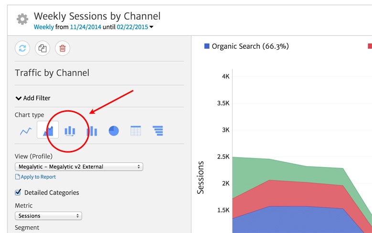Uncheck the Detailed Categories checkbox
The width and height of the screenshot is (372, 233).
click(x=18, y=192)
